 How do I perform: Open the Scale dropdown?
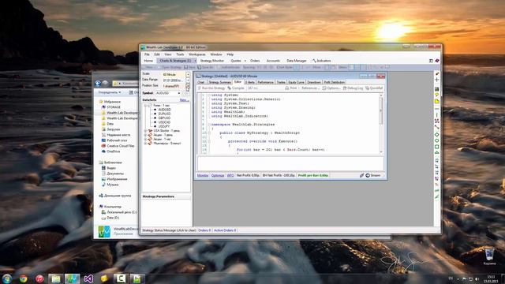pos(188,74)
